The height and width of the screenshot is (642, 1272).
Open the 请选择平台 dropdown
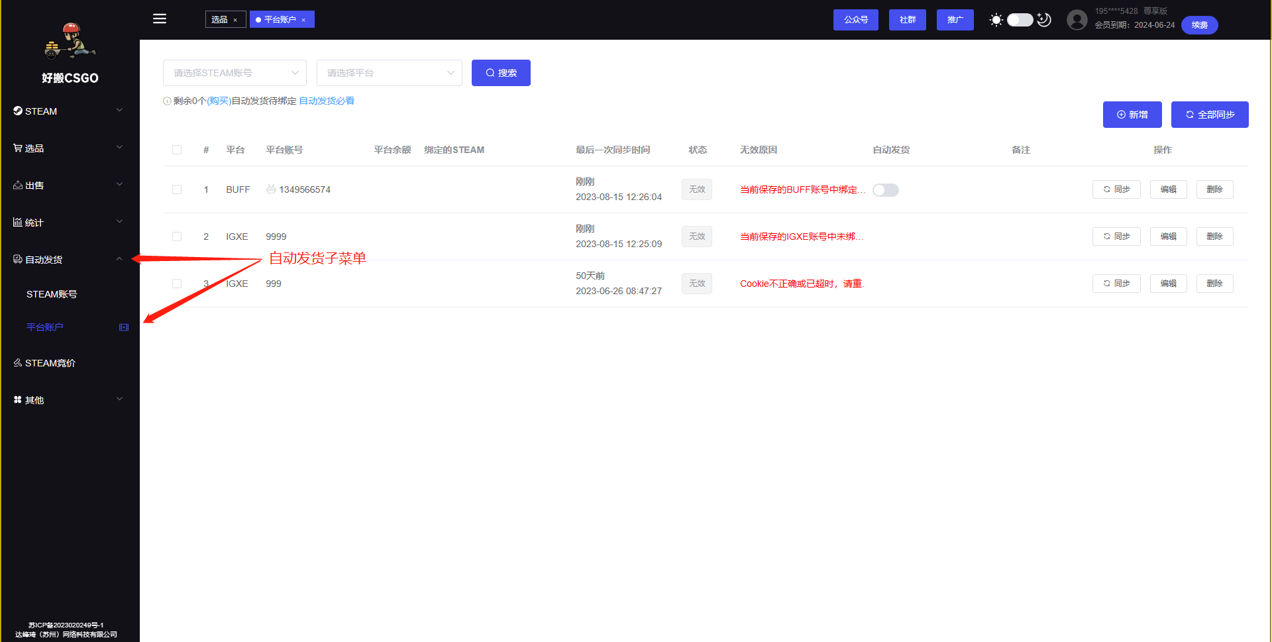(x=389, y=73)
